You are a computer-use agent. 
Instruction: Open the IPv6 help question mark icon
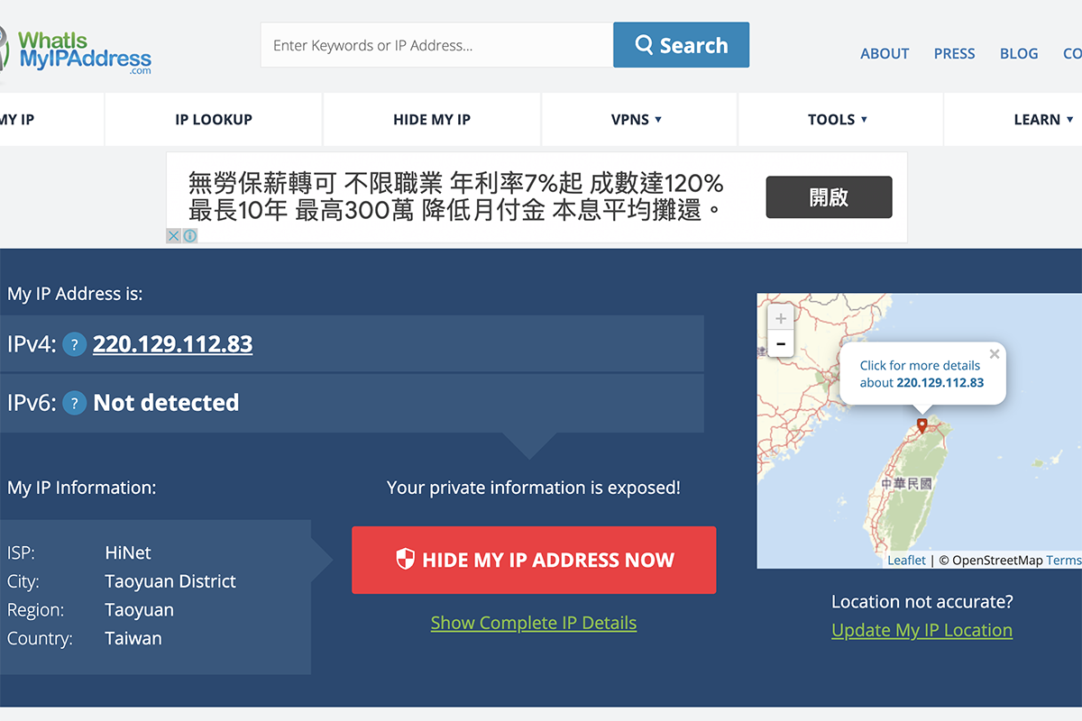(74, 403)
